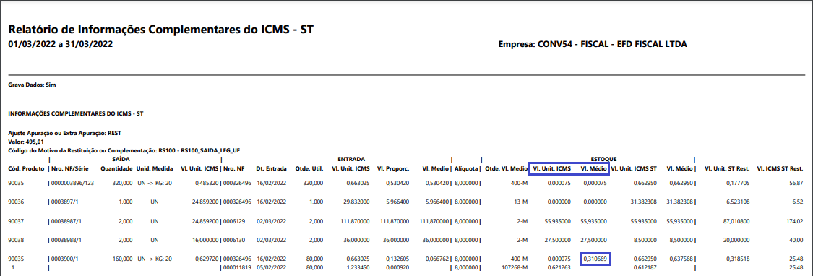Viewport: 813px width, 276px height.
Task: Select the date range 01/03/2022 a 31/03/2022
Action: 61,45
